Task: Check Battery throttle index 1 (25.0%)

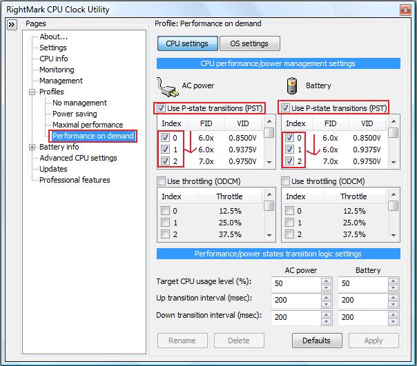Action: (289, 223)
